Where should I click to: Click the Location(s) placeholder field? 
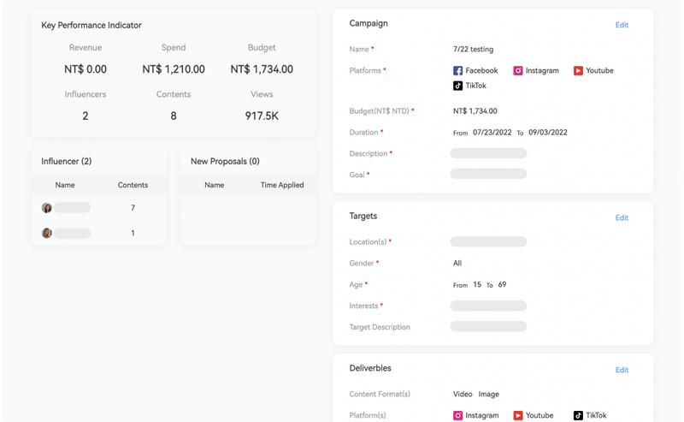tap(488, 241)
